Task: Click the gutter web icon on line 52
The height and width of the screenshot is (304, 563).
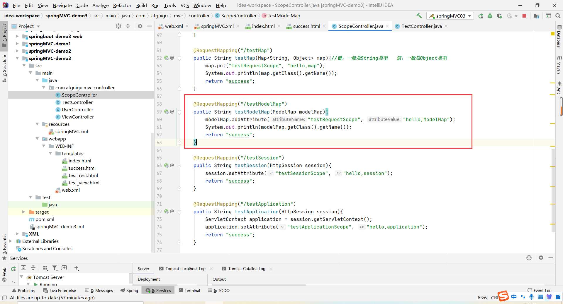Action: [x=167, y=58]
